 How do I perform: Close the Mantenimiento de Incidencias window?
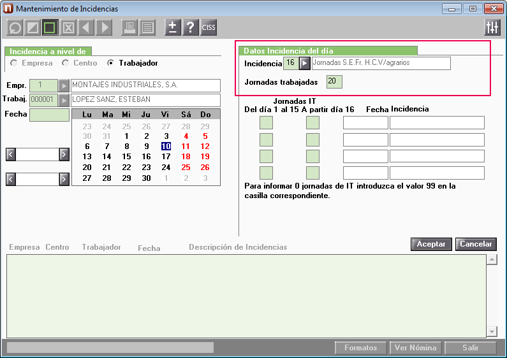pos(494,9)
